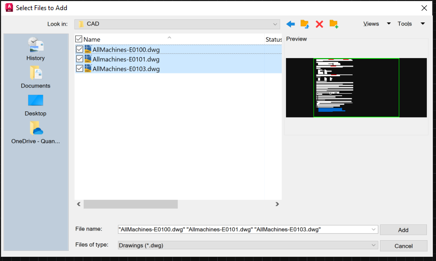Click the CAD folder icon in Look in
The image size is (436, 261).
81,24
